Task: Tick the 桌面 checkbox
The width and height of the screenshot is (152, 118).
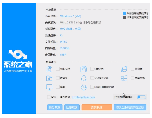Action: [58, 87]
